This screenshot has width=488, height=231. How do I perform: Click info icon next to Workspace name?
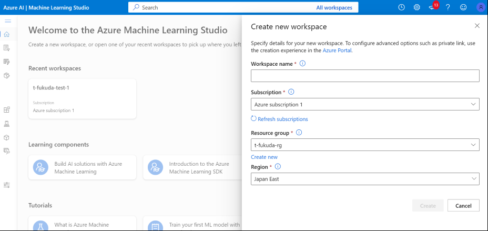click(x=302, y=64)
